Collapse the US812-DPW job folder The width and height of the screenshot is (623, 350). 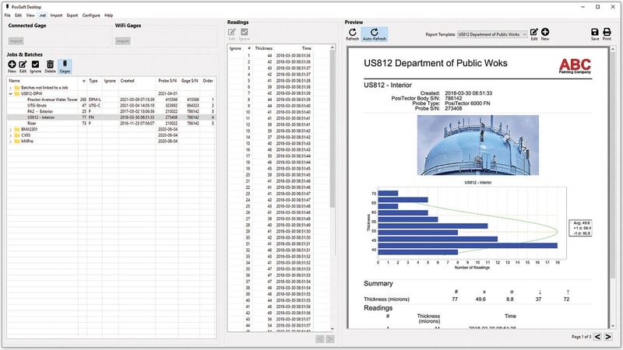pos(12,94)
